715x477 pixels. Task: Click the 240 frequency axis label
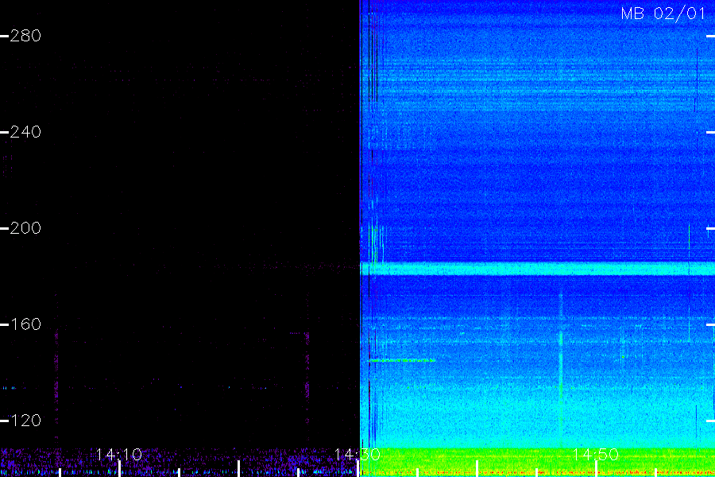[25, 132]
